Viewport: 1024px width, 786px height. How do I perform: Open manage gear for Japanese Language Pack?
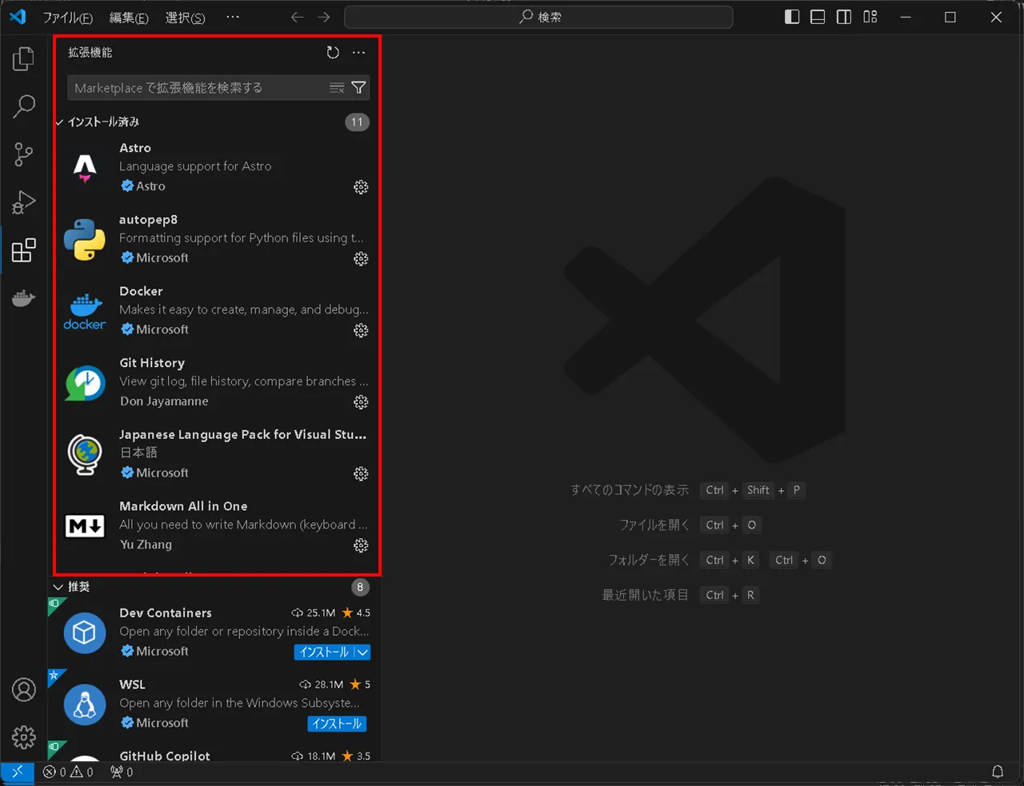pos(361,473)
